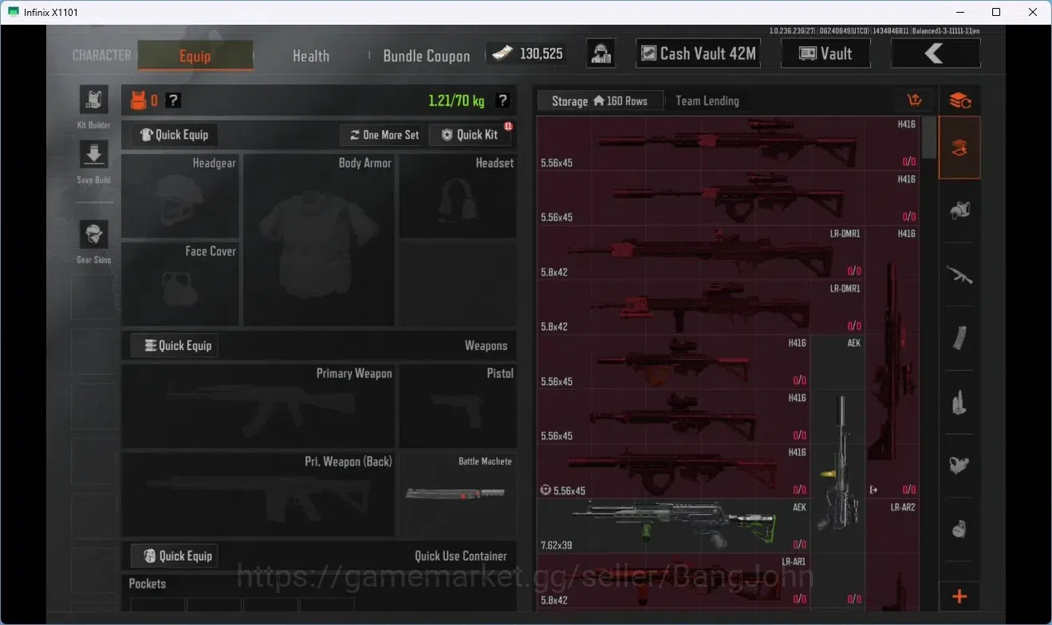Click the help icon beside armor value 0
Viewport: 1052px width, 625px height.
173,100
